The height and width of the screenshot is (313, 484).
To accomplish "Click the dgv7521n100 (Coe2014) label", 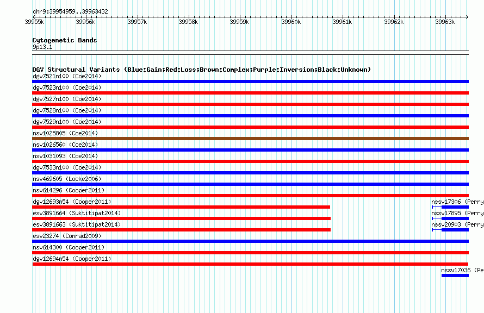I will pos(67,76).
